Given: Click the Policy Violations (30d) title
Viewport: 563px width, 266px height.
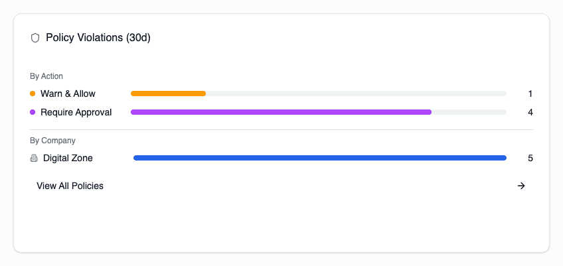Looking at the screenshot, I should [98, 38].
